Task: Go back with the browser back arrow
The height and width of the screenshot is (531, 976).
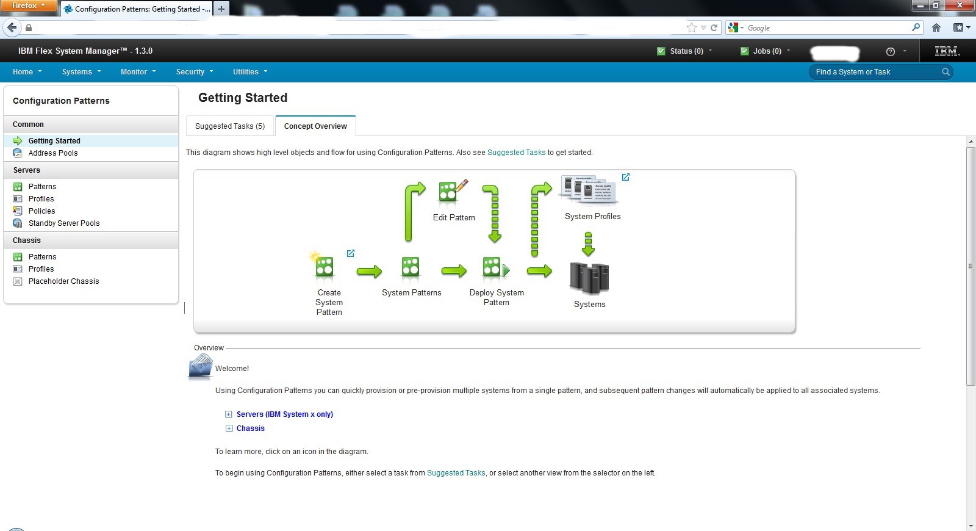Action: click(12, 27)
